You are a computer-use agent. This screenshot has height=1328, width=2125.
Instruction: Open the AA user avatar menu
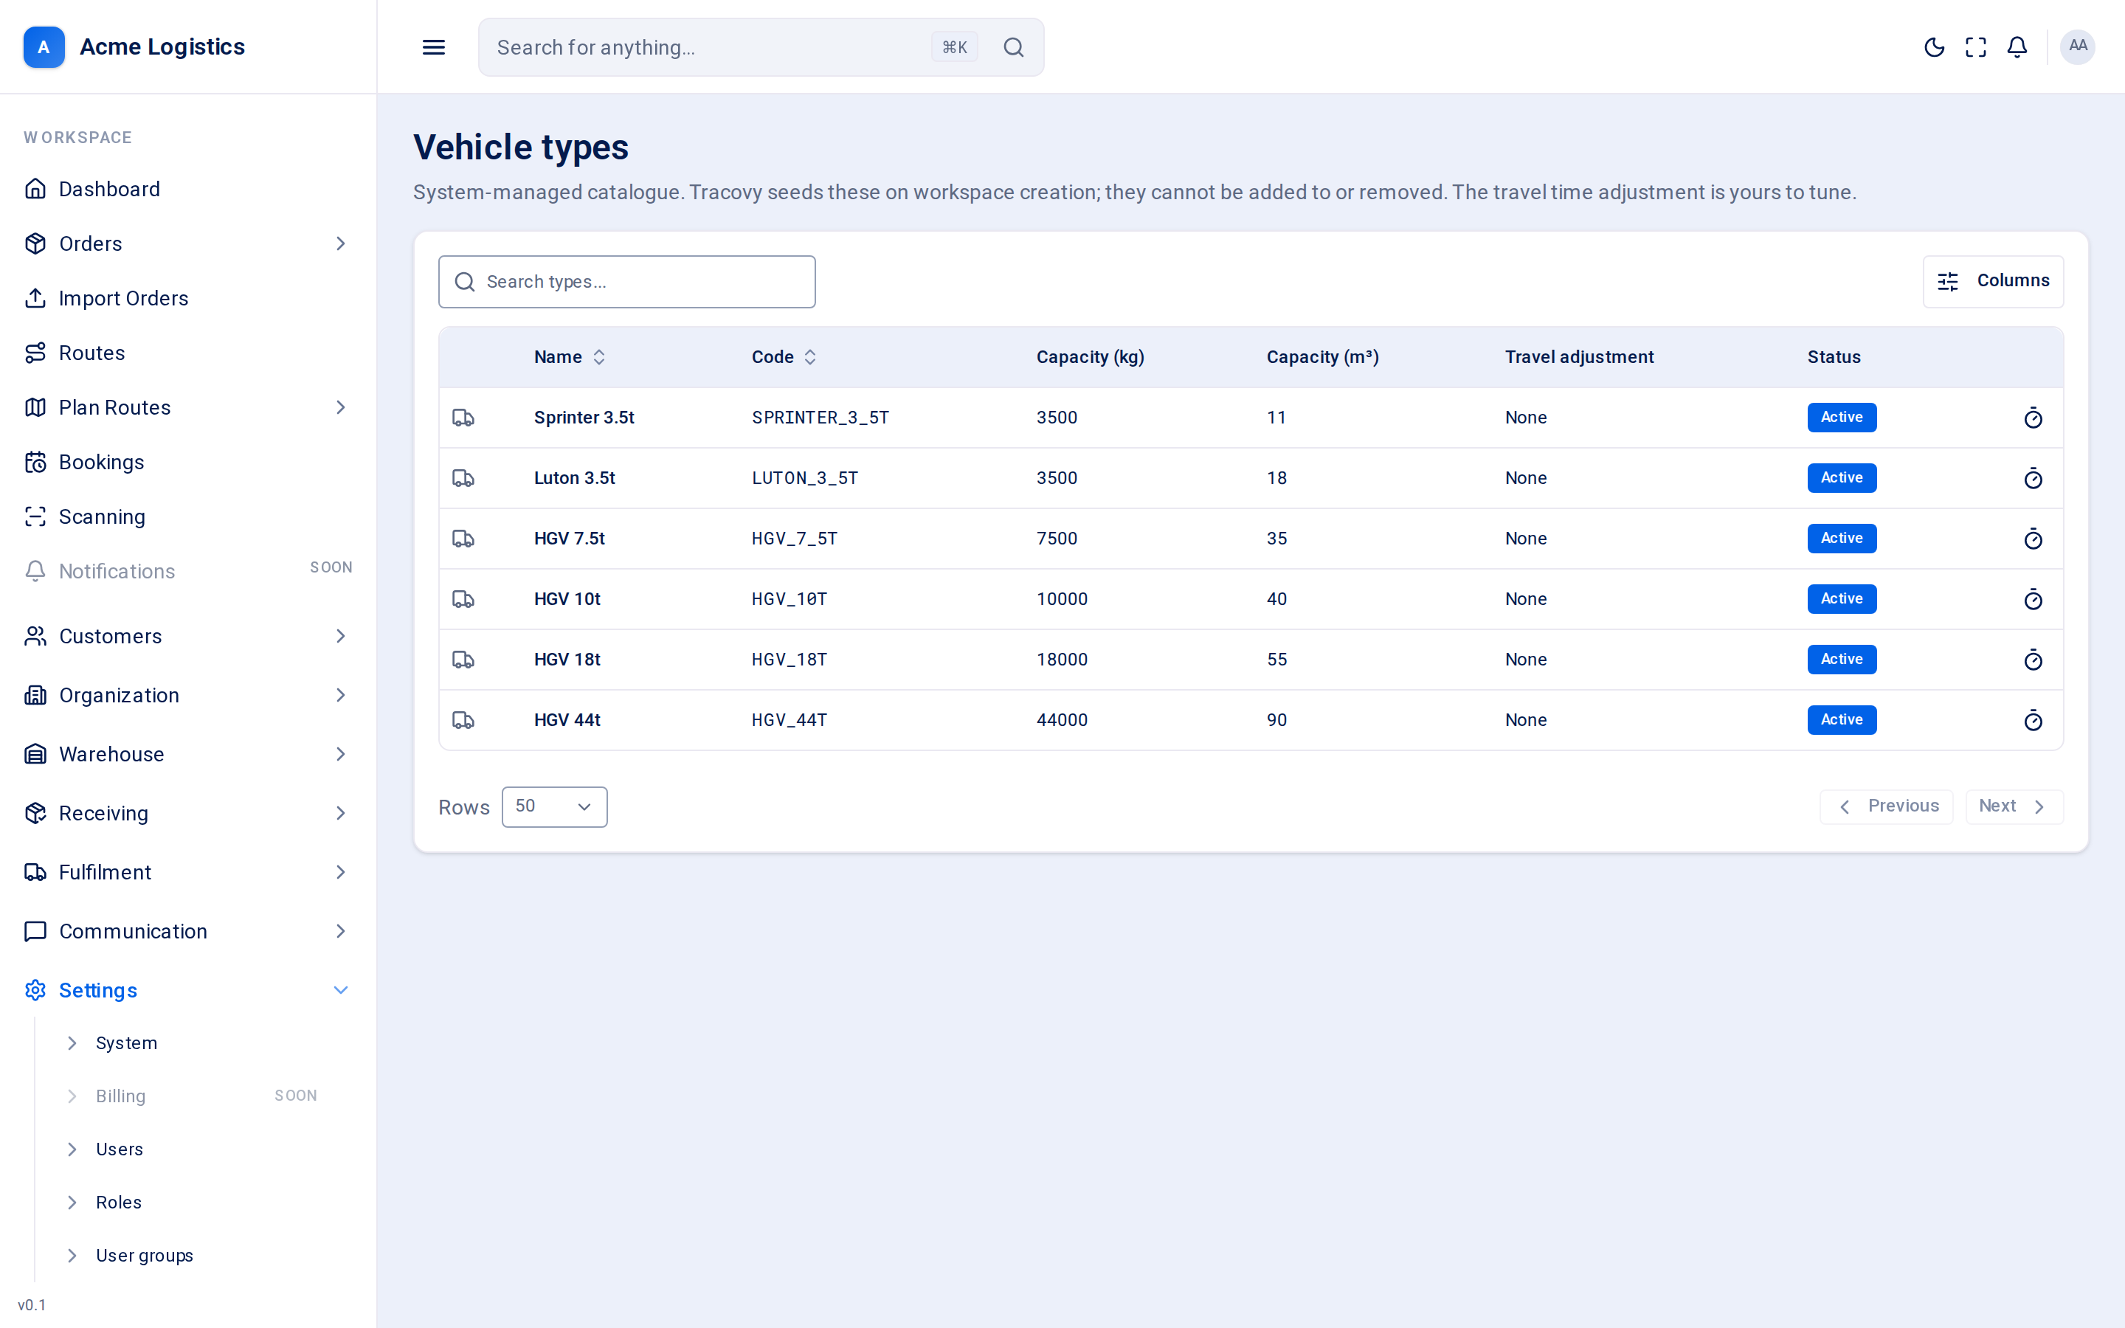click(x=2078, y=46)
